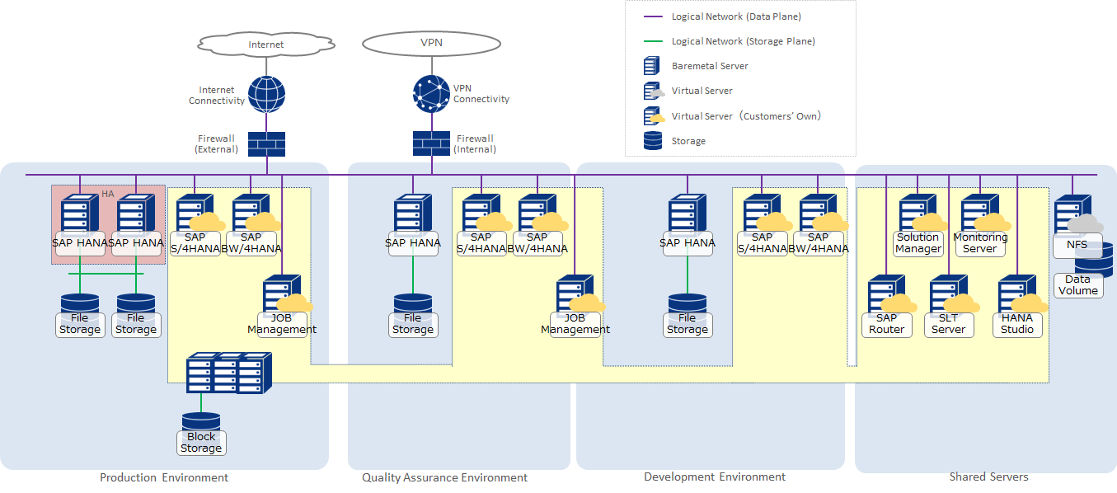Select the 'Data Volume' label
This screenshot has height=493, width=1117.
[1078, 285]
